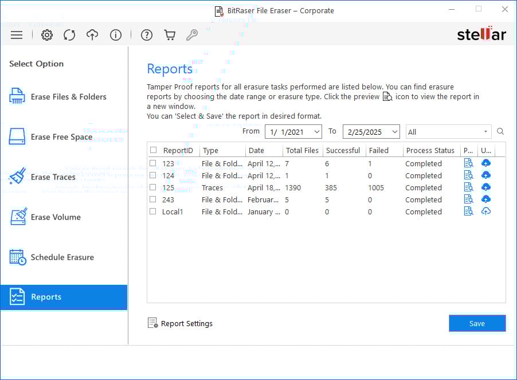Sort by Type column header
517x380 pixels.
pyautogui.click(x=210, y=150)
